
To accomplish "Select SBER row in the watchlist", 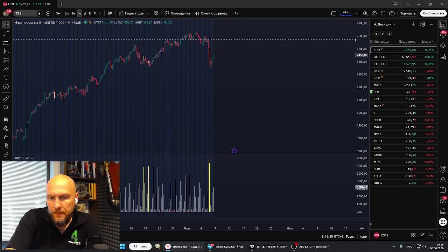I will tap(404, 120).
